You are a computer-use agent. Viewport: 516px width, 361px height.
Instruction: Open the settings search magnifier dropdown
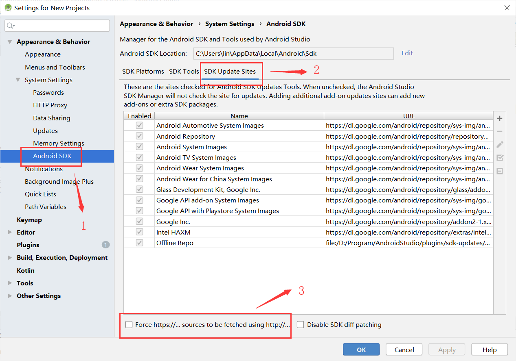pos(11,25)
